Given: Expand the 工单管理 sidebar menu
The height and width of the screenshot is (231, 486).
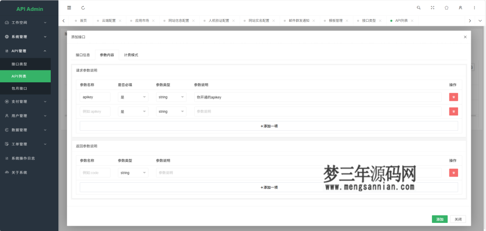Looking at the screenshot, I should [26, 144].
